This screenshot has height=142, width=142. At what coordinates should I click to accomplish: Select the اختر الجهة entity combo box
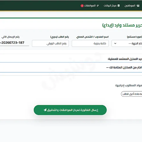tap(127, 43)
